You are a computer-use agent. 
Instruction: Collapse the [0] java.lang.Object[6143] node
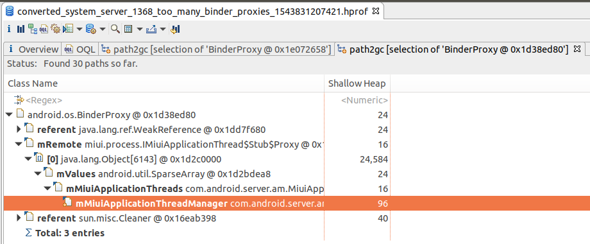point(28,159)
